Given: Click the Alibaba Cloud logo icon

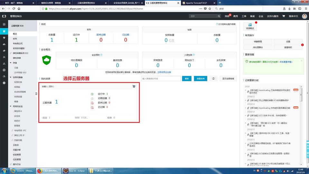Looking at the screenshot, I should (4, 16).
